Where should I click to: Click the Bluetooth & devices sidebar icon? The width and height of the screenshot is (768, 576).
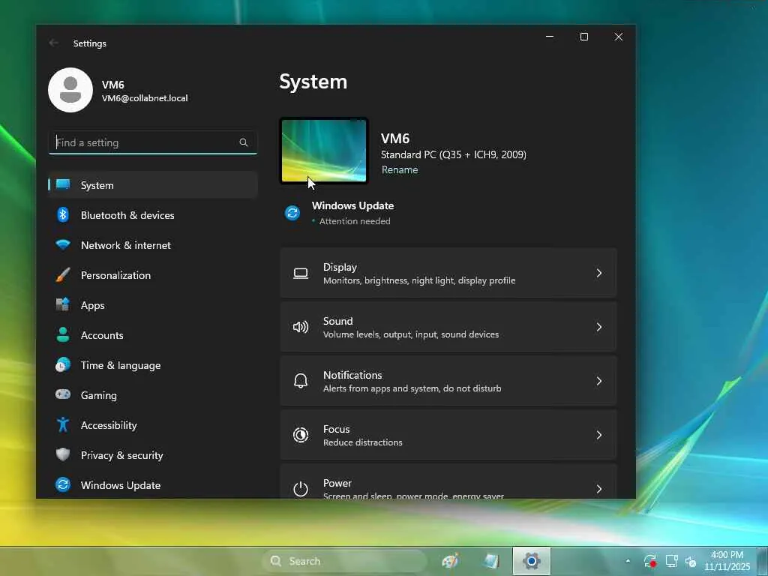point(63,215)
